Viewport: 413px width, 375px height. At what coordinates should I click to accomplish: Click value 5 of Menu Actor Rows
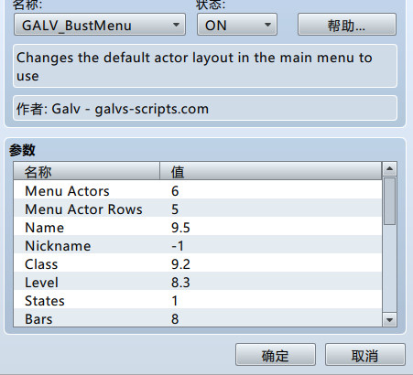[175, 209]
